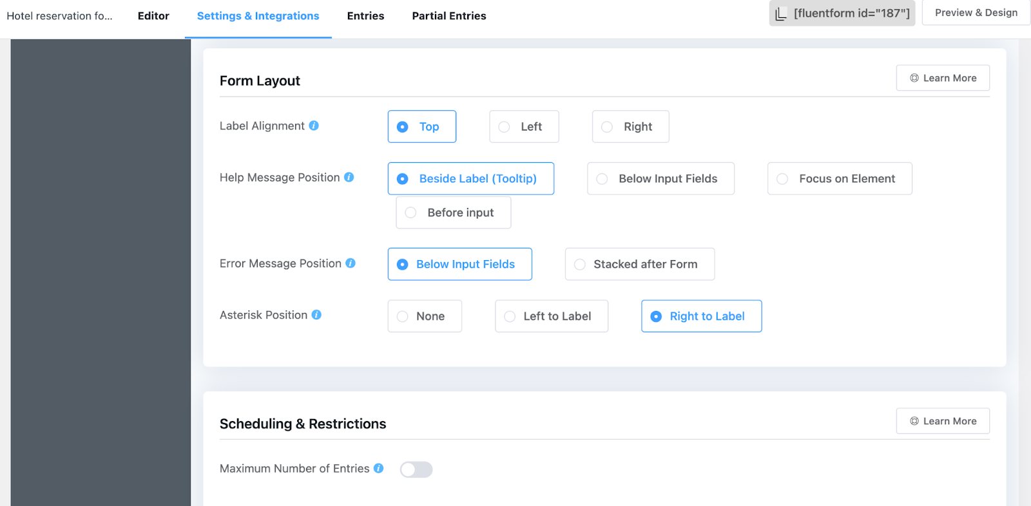Image resolution: width=1031 pixels, height=506 pixels.
Task: Click Learn More in Form Layout section
Action: (x=943, y=78)
